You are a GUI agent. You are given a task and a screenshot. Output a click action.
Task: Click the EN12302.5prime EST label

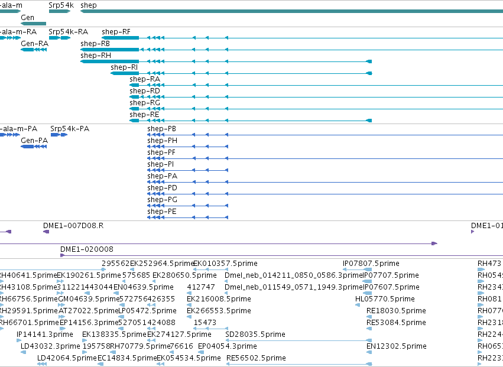pyautogui.click(x=397, y=346)
